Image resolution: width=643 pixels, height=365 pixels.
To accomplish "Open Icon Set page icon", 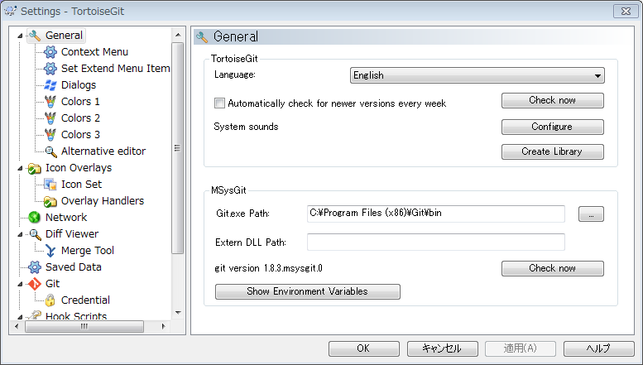I will point(50,184).
